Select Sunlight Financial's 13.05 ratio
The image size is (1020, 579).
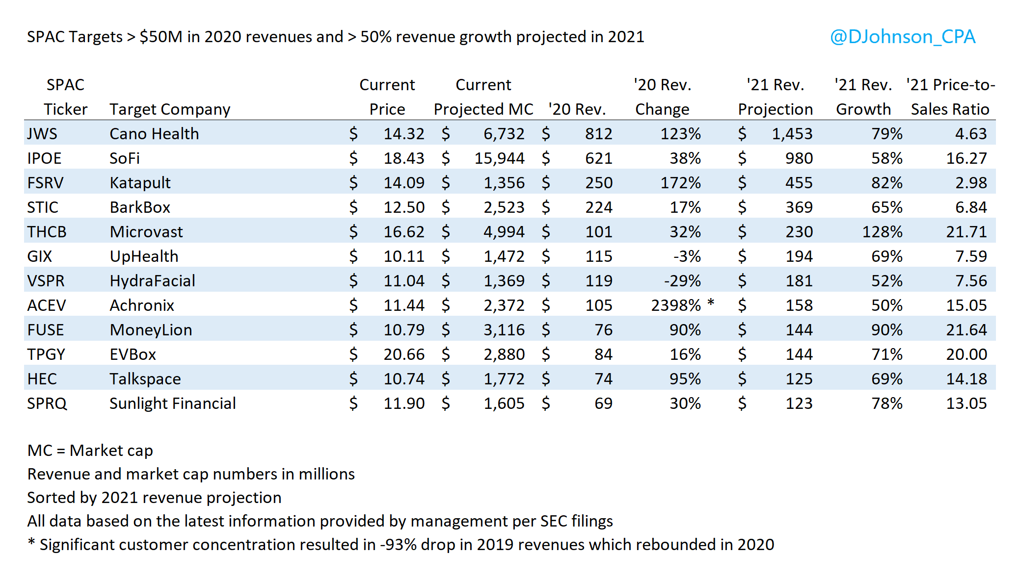[x=966, y=403]
